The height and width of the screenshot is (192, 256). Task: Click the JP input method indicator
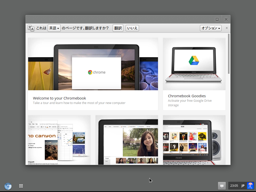point(243,186)
